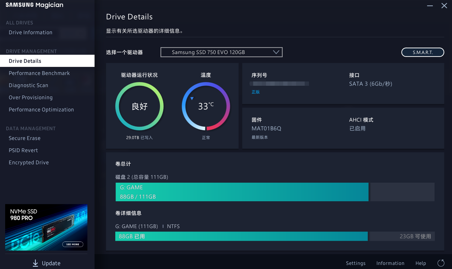Go to Encrypted Drive section
Screen dimensions: 452x269
(29, 163)
